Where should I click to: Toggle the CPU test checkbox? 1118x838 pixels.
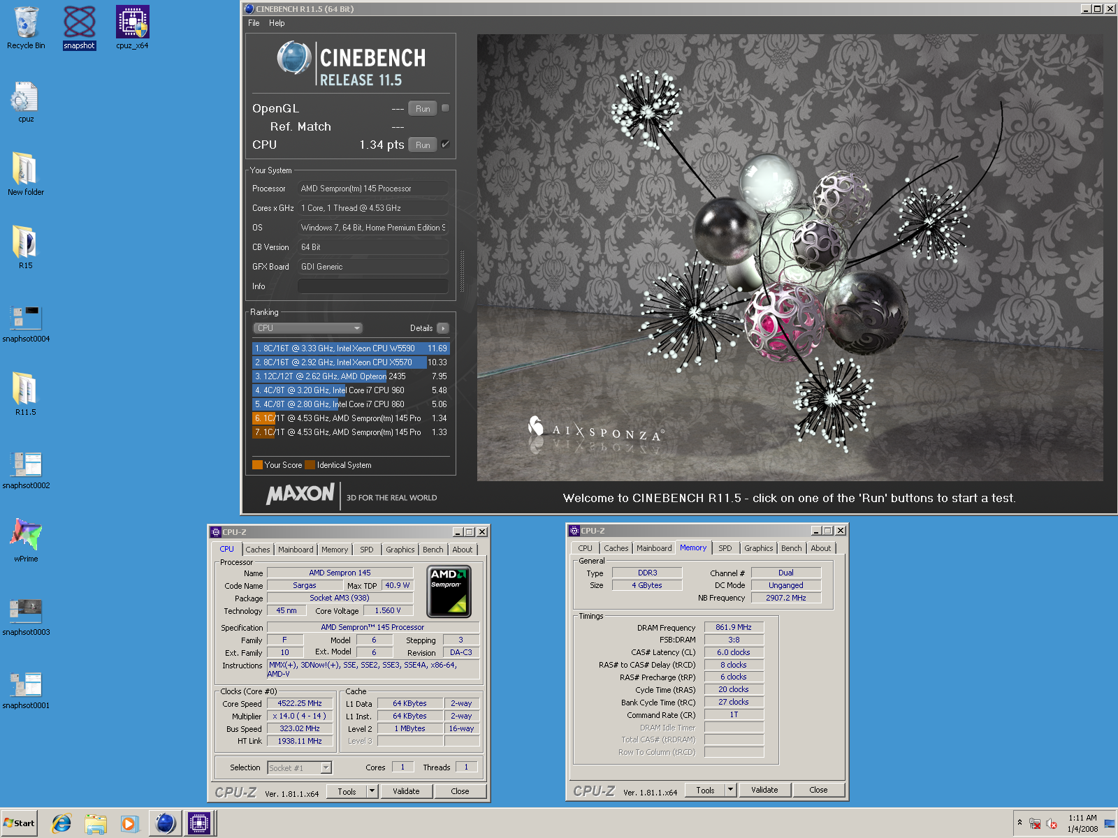[x=445, y=145]
